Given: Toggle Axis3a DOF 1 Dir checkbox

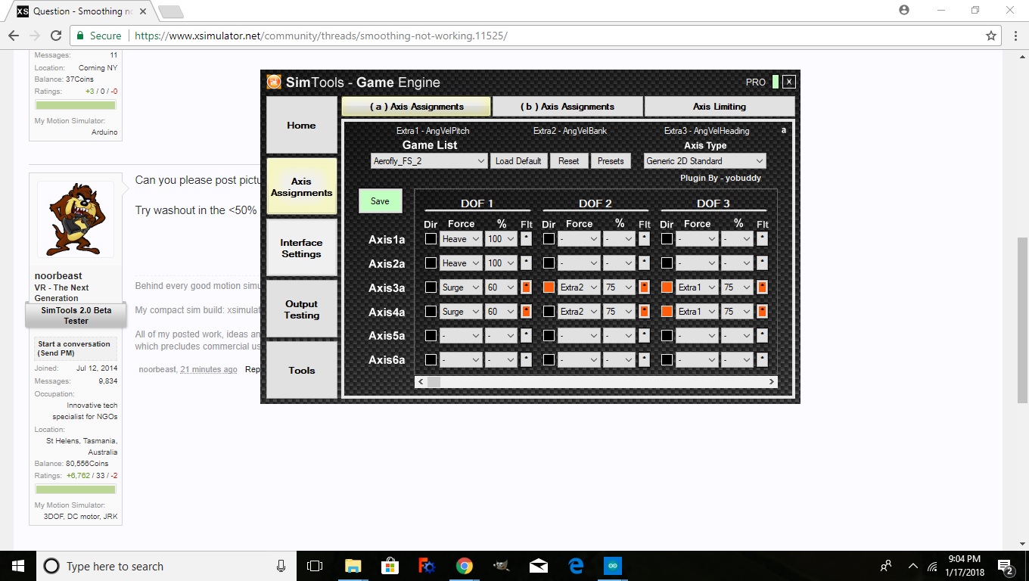Looking at the screenshot, I should tap(431, 287).
